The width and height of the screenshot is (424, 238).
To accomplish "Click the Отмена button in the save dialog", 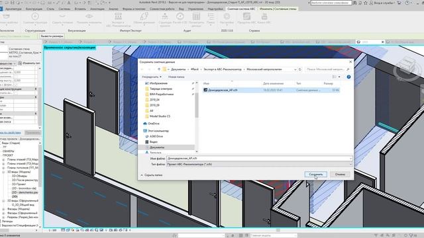I will point(340,175).
